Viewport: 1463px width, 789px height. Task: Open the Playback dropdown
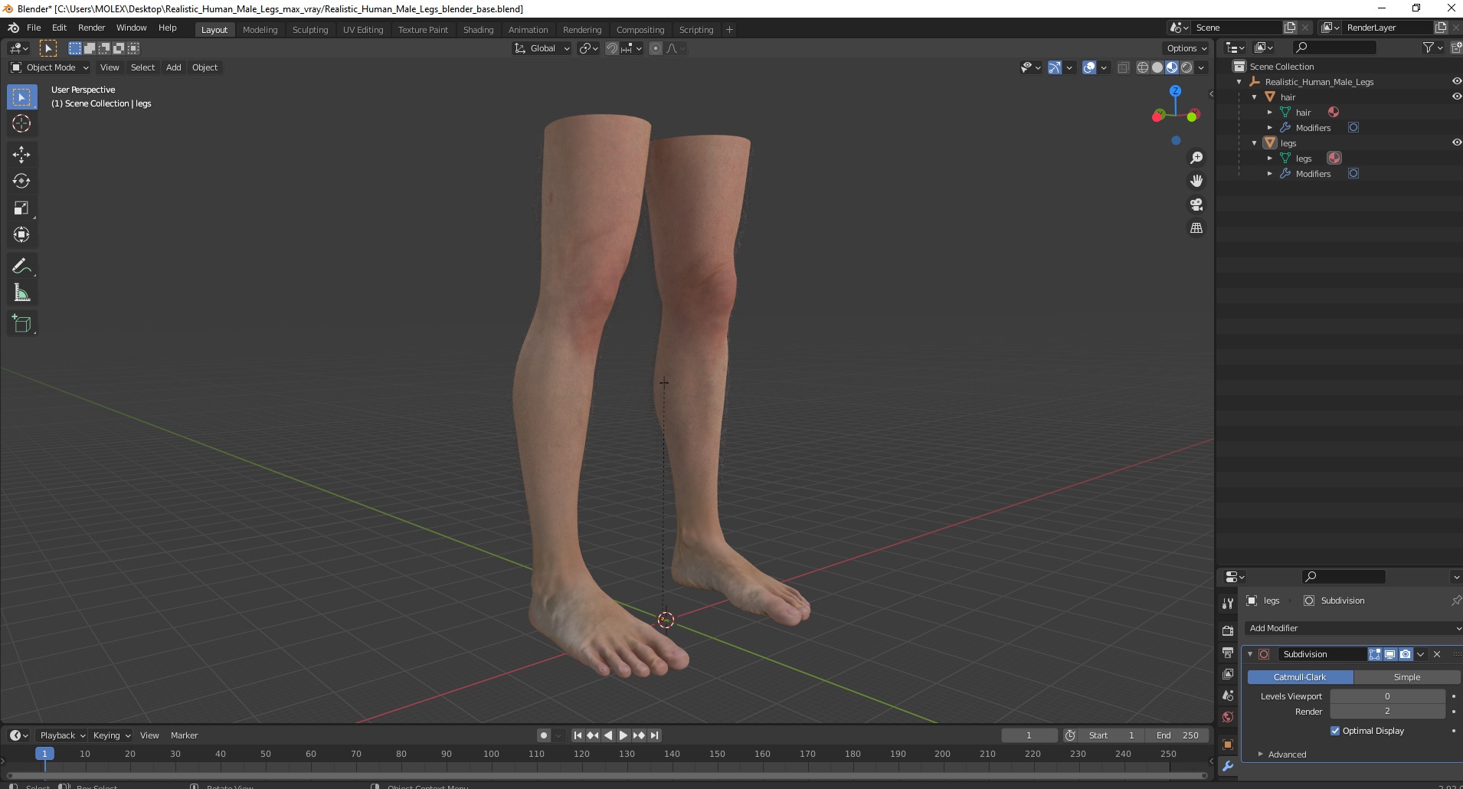(x=61, y=735)
